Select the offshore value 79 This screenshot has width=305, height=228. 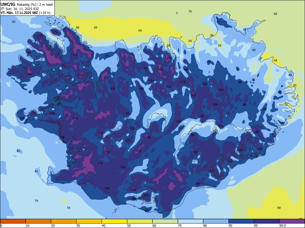coord(36,201)
